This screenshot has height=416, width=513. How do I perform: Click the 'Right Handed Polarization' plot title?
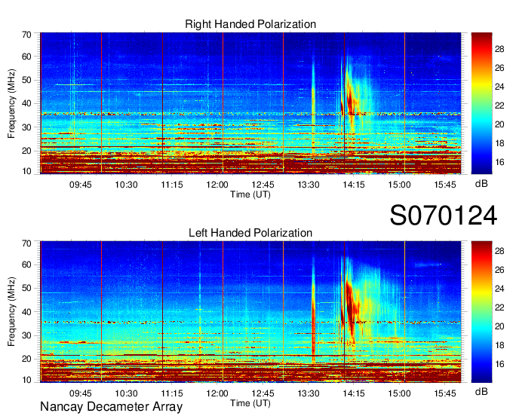250,24
